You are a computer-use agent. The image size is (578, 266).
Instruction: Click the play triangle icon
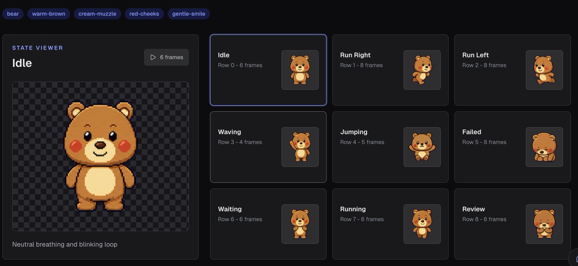coord(153,57)
